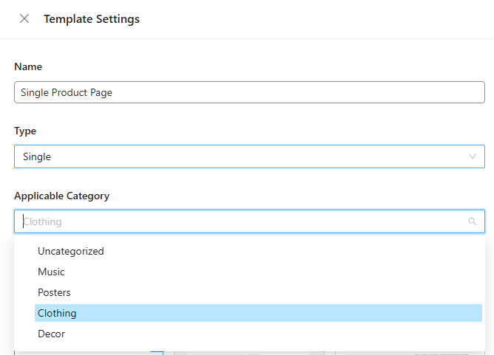
Task: Choose Decor from the category list
Action: 52,334
